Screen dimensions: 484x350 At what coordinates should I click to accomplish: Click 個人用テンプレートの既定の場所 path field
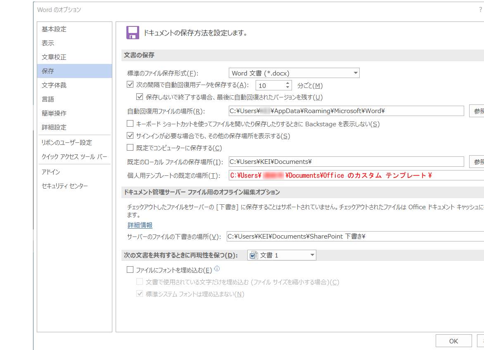356,175
